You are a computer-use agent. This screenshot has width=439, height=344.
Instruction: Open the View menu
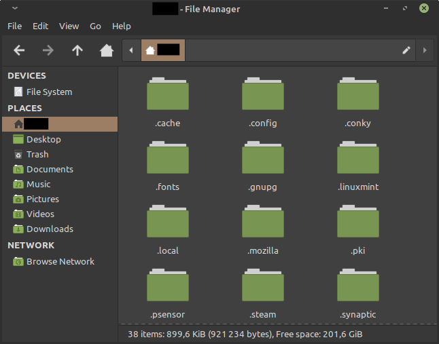(69, 26)
